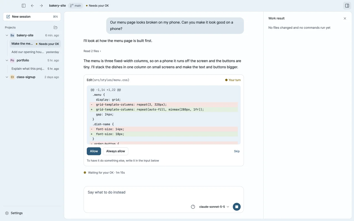Click the 'Projects' section label
The image size is (354, 221).
tap(10, 28)
